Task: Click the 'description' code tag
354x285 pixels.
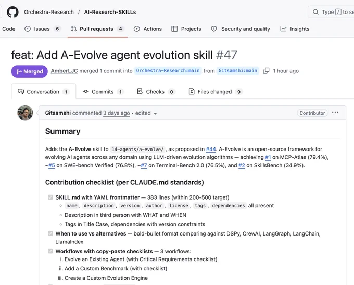Action: pyautogui.click(x=99, y=206)
